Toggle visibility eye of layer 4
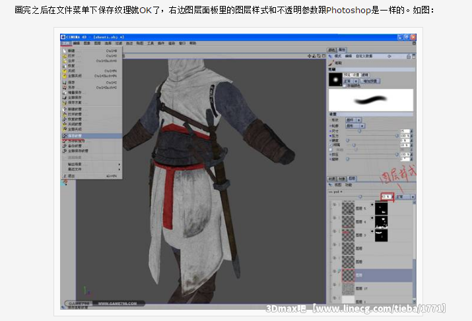 (334, 218)
